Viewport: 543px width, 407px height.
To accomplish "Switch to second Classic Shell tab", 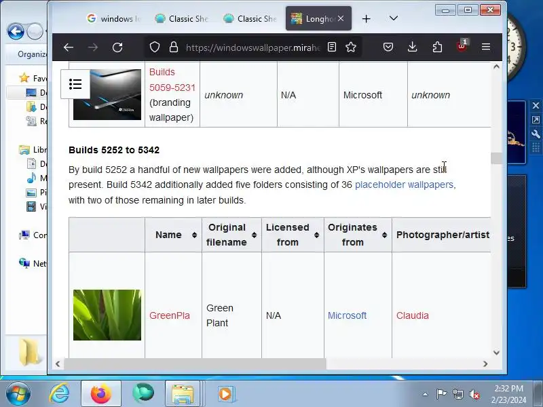I will pyautogui.click(x=250, y=19).
